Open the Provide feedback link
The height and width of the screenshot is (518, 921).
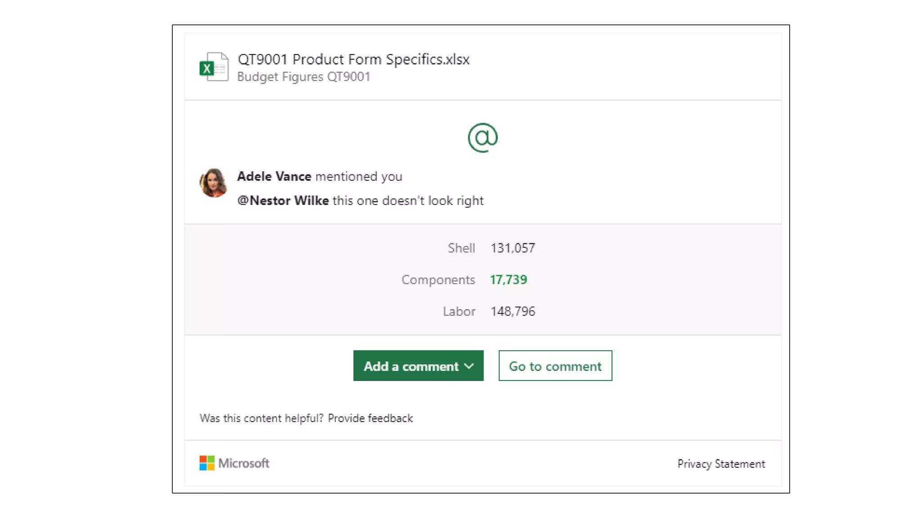370,418
